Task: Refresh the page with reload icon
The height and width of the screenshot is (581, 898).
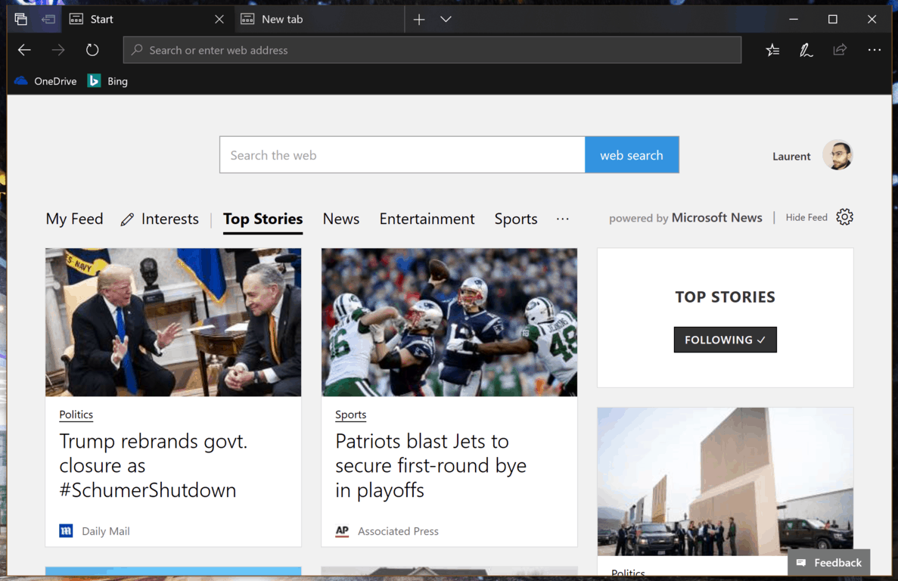Action: [92, 51]
